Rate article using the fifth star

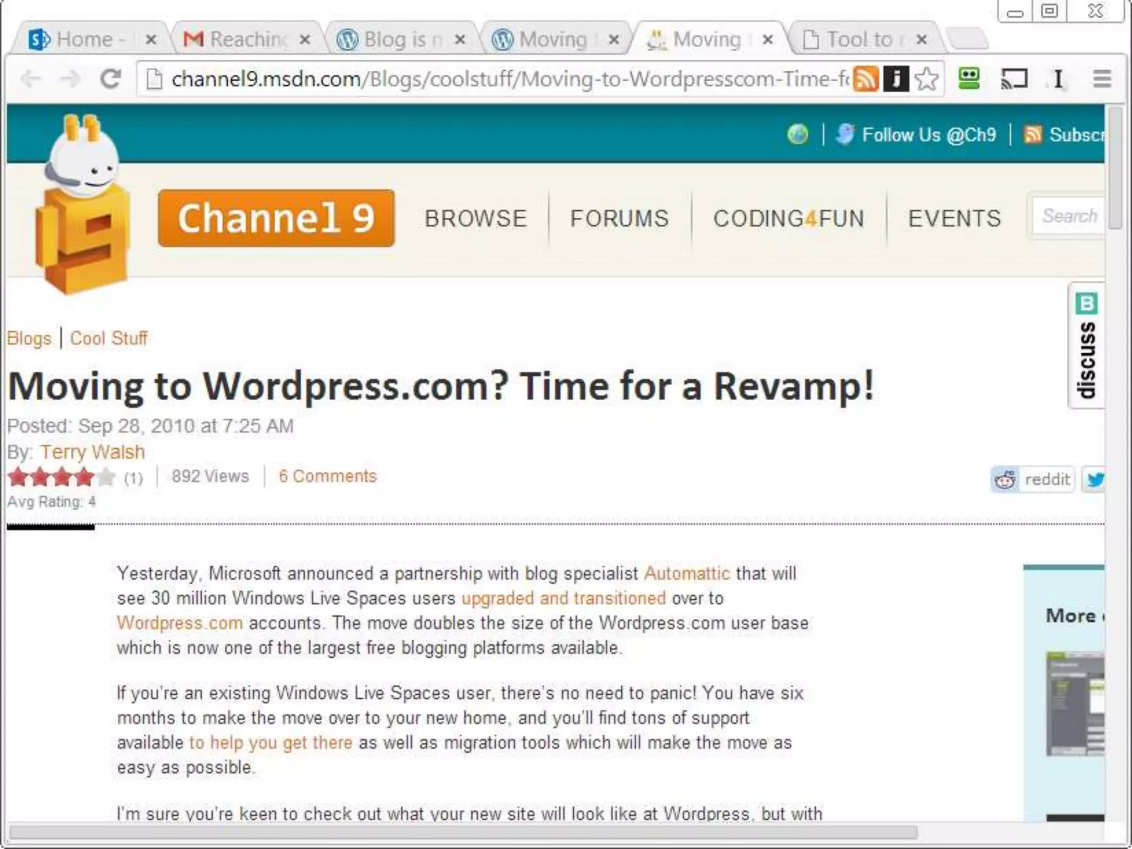pyautogui.click(x=106, y=476)
